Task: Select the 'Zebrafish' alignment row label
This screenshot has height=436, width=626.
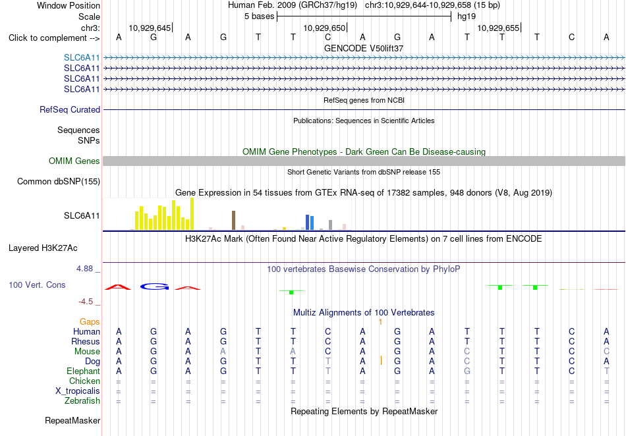Action: click(x=82, y=401)
